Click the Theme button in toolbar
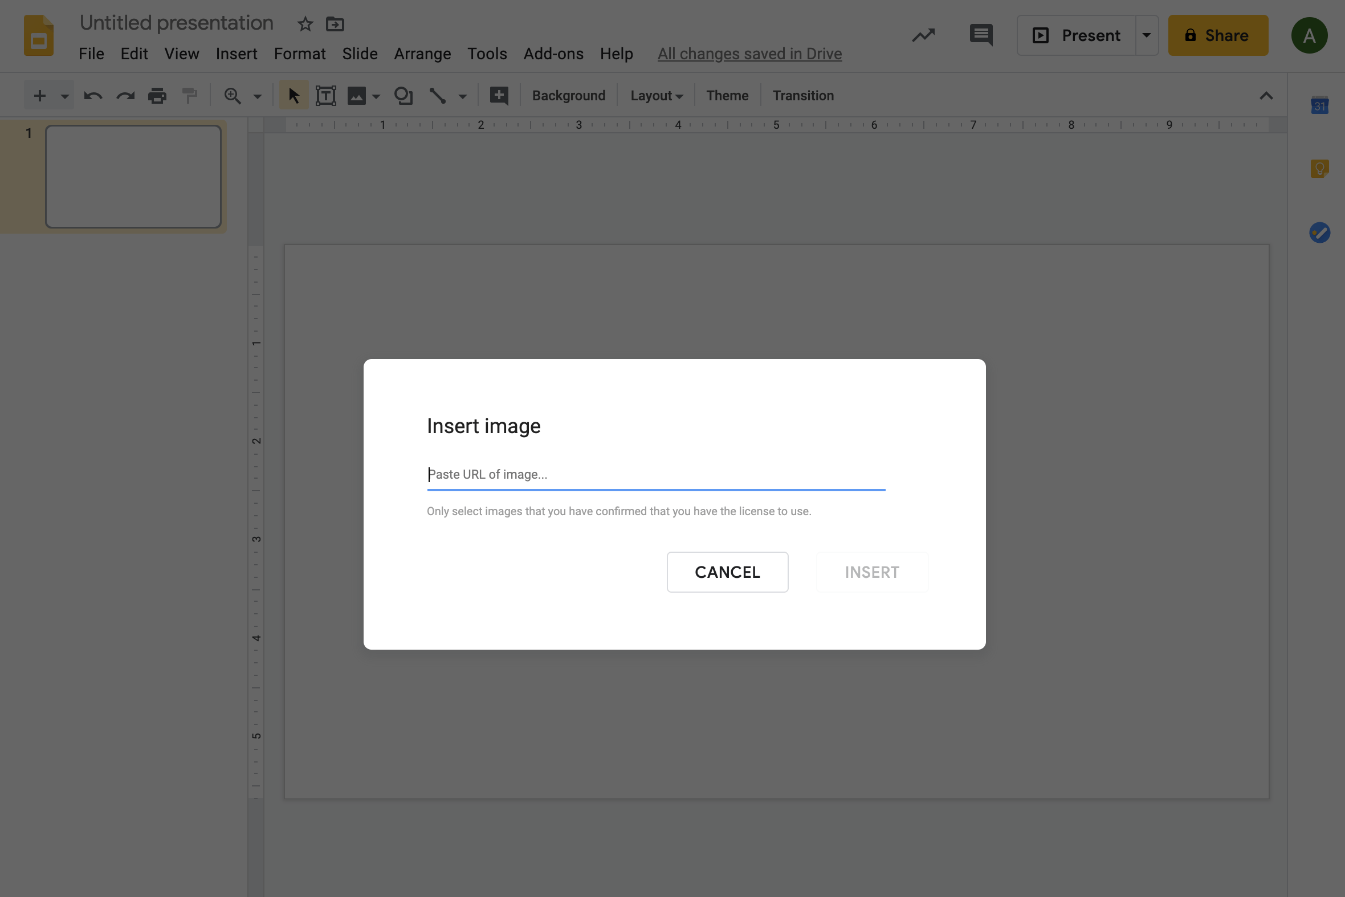Viewport: 1345px width, 897px height. (x=727, y=96)
